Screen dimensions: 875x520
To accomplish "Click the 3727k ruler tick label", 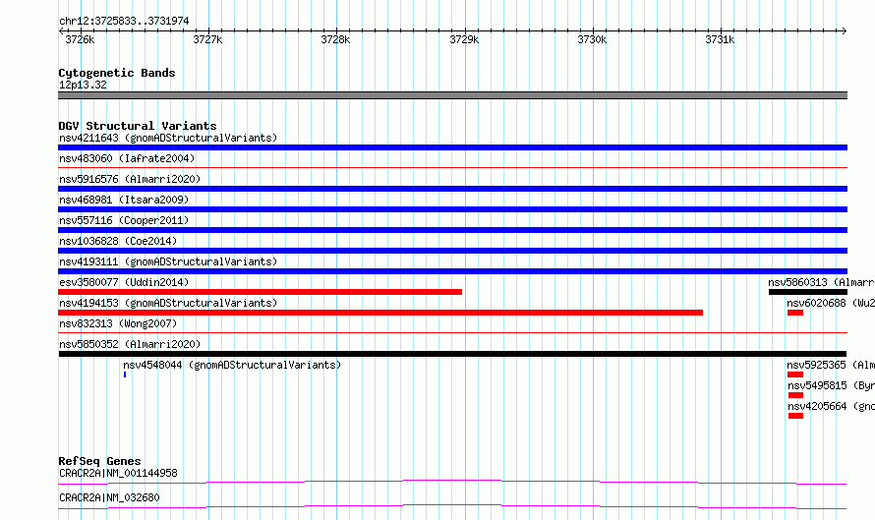I will (207, 39).
